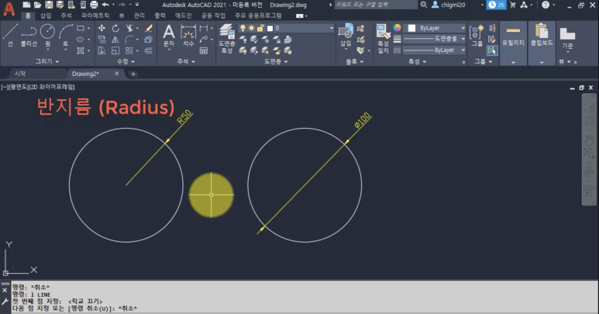Click the 기준 view button

(567, 38)
